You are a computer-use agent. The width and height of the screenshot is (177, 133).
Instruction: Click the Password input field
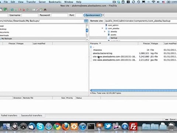[59, 15]
